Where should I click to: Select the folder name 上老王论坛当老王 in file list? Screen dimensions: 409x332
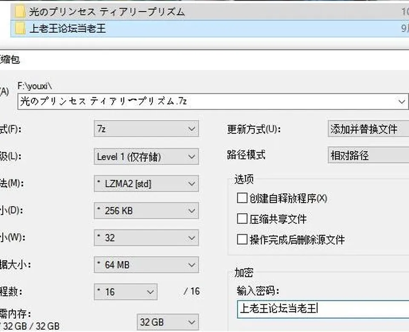68,29
